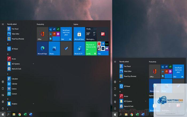This screenshot has height=117, width=187.
Task: Click Recently added header in left menu
Action: point(12,24)
